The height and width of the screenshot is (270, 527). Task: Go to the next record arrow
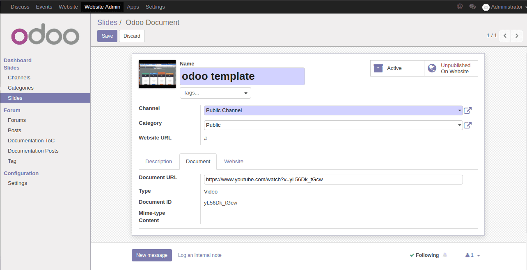tap(517, 36)
